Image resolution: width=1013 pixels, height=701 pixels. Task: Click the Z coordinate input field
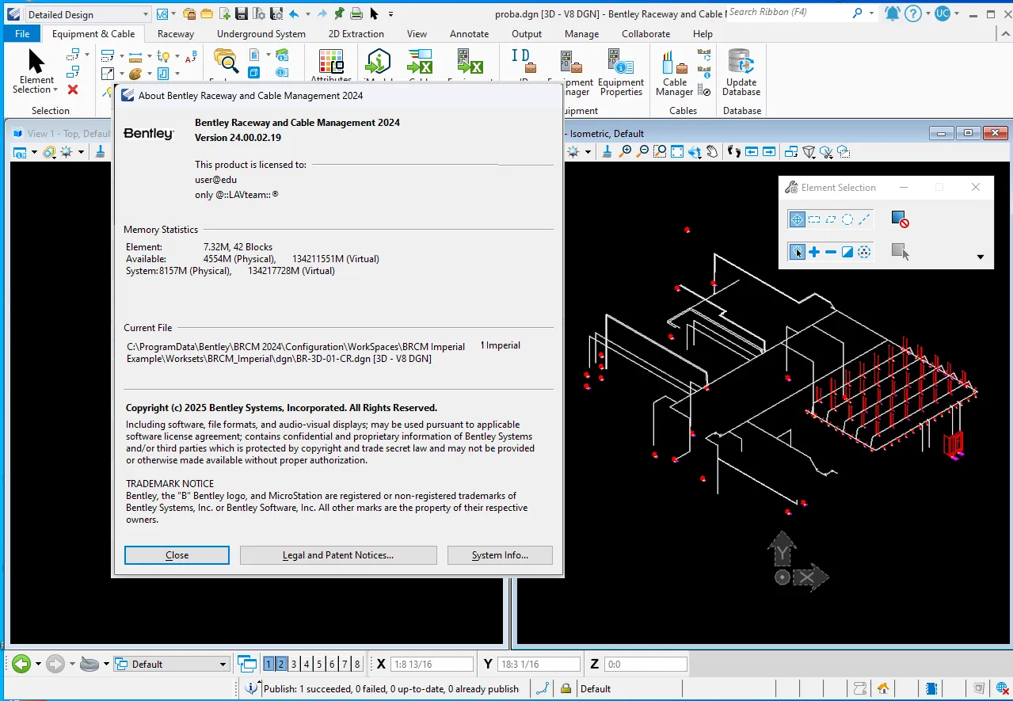646,665
